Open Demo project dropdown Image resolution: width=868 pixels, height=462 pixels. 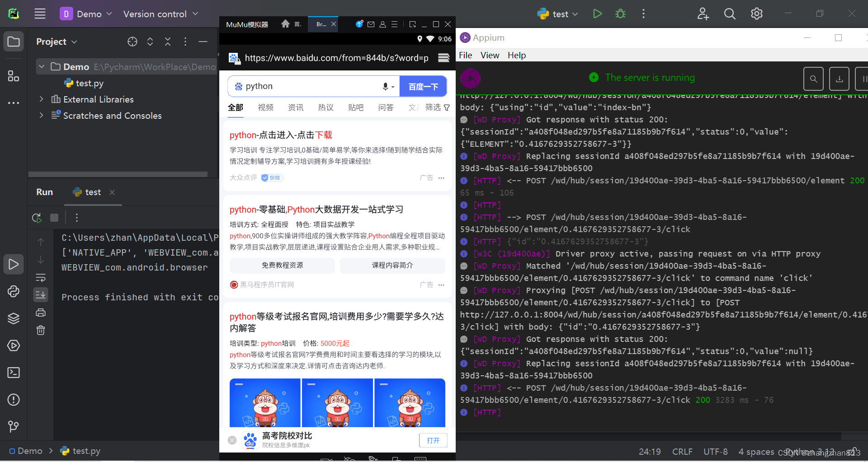click(86, 14)
